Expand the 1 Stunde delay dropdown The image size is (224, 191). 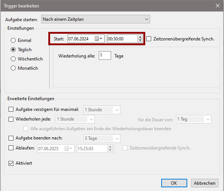click(102, 110)
